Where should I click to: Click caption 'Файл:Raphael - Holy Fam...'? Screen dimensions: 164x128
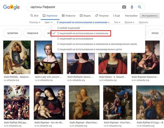[118, 123]
